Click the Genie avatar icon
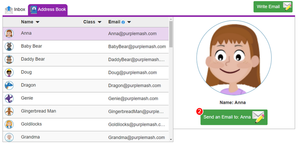Image resolution: width=298 pixels, height=144 pixels. pyautogui.click(x=9, y=99)
